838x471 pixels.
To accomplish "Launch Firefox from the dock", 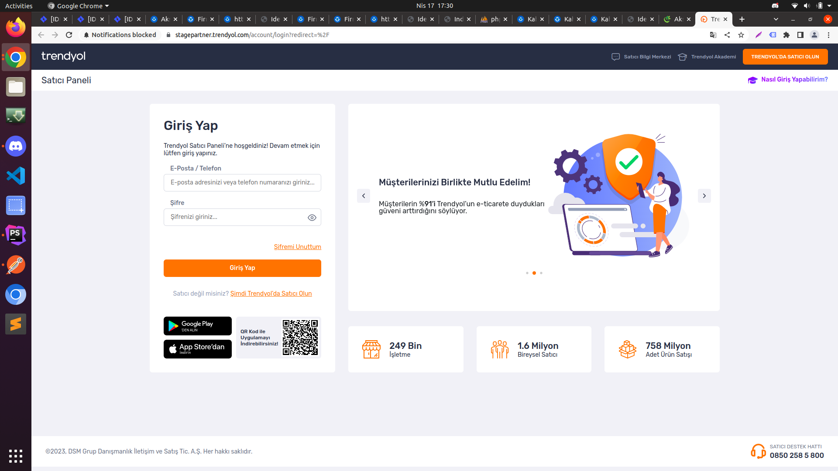I will (16, 27).
